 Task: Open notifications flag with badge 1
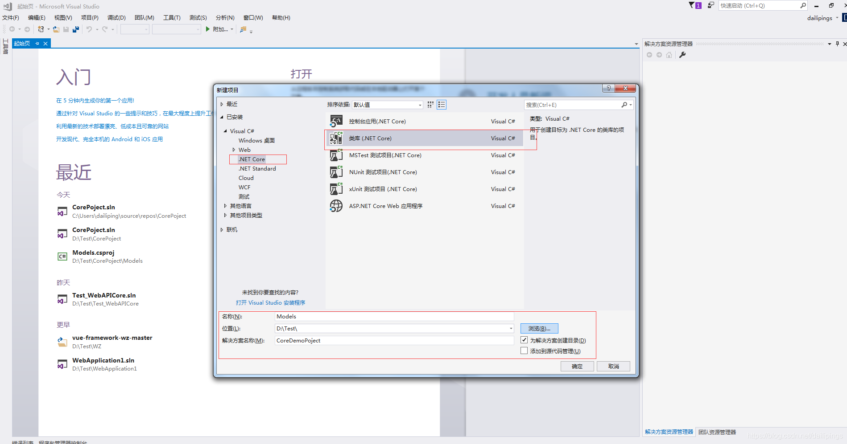(695, 5)
